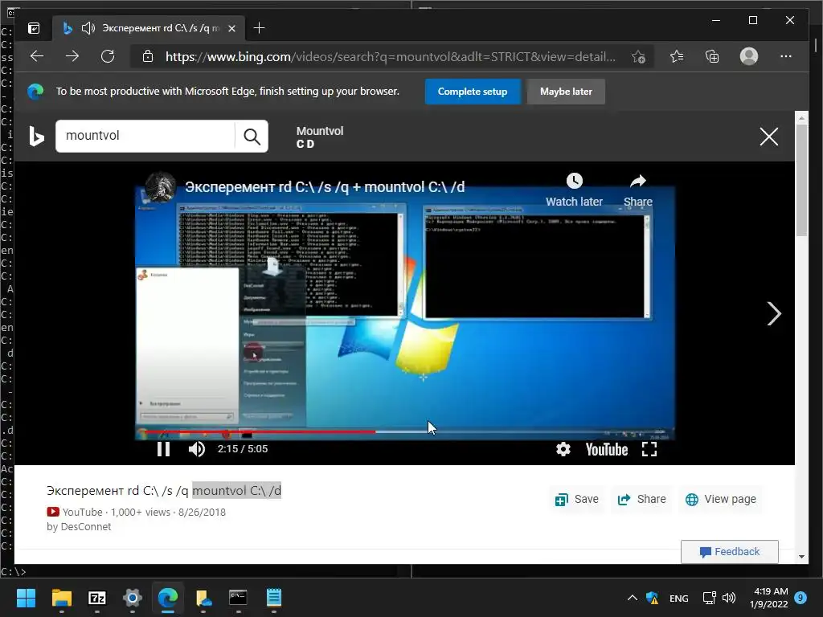Open the tab actions menu icon
Image resolution: width=823 pixels, height=617 pixels.
tap(34, 28)
